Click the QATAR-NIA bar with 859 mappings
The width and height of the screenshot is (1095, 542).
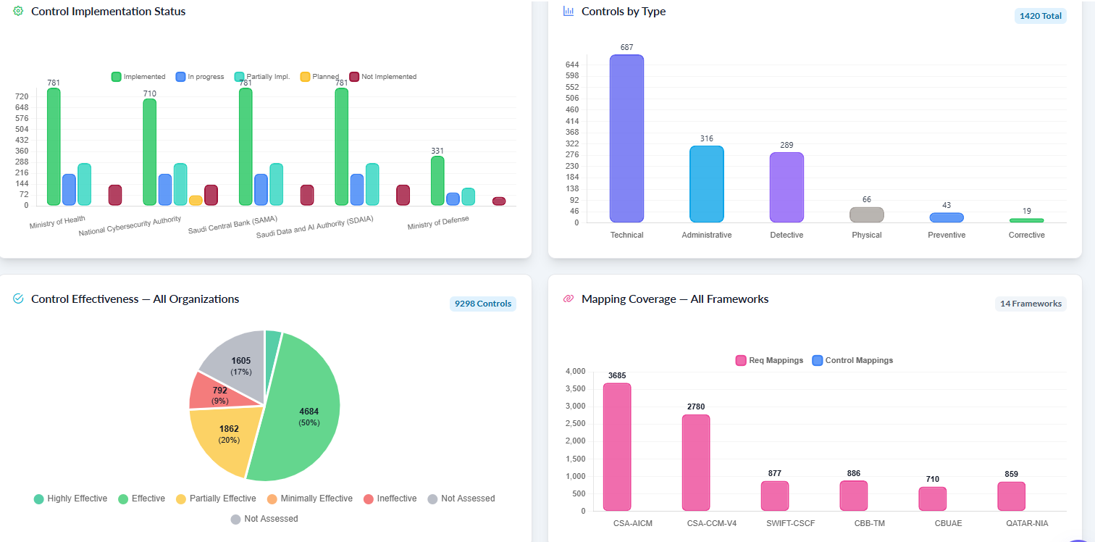[x=1012, y=496]
